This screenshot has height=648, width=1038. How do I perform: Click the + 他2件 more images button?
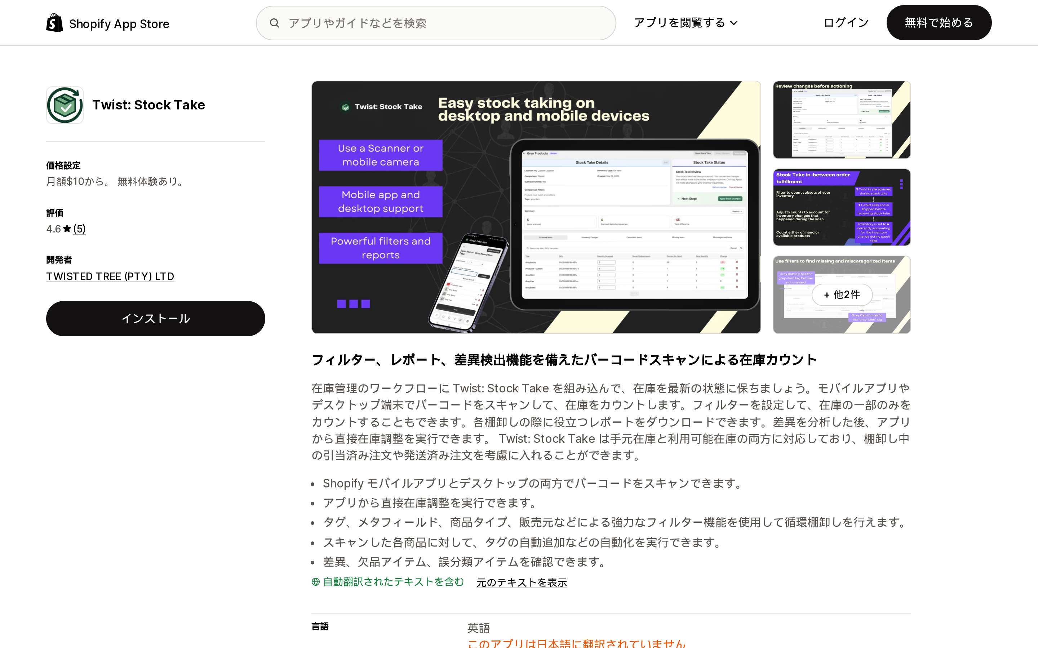click(842, 295)
